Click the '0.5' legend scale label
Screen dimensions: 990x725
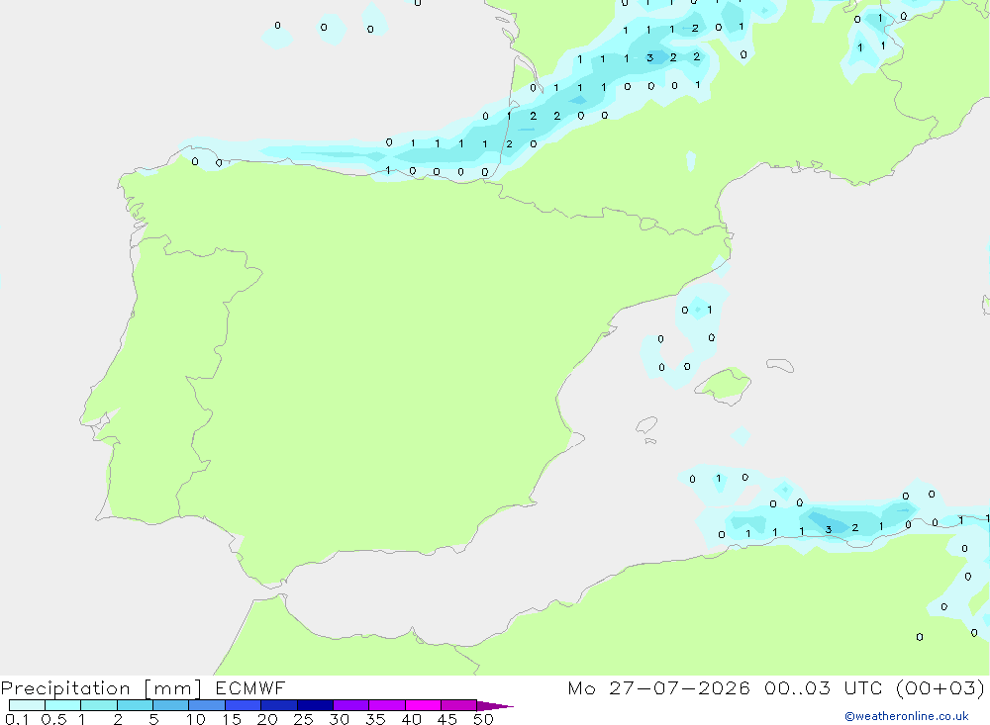coord(53,719)
